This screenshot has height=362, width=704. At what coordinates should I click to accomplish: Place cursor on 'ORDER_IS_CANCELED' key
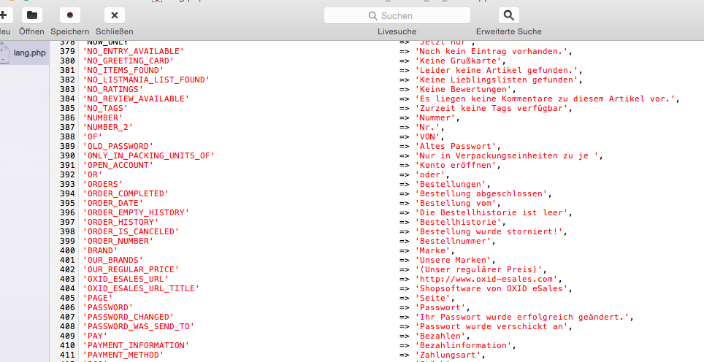[130, 231]
